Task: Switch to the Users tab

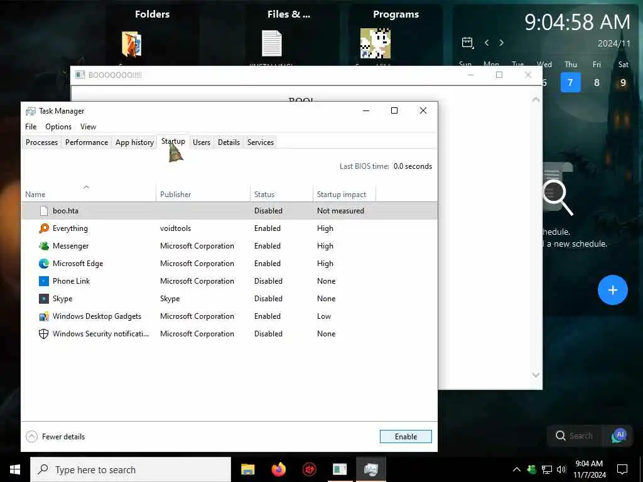Action: [x=202, y=142]
